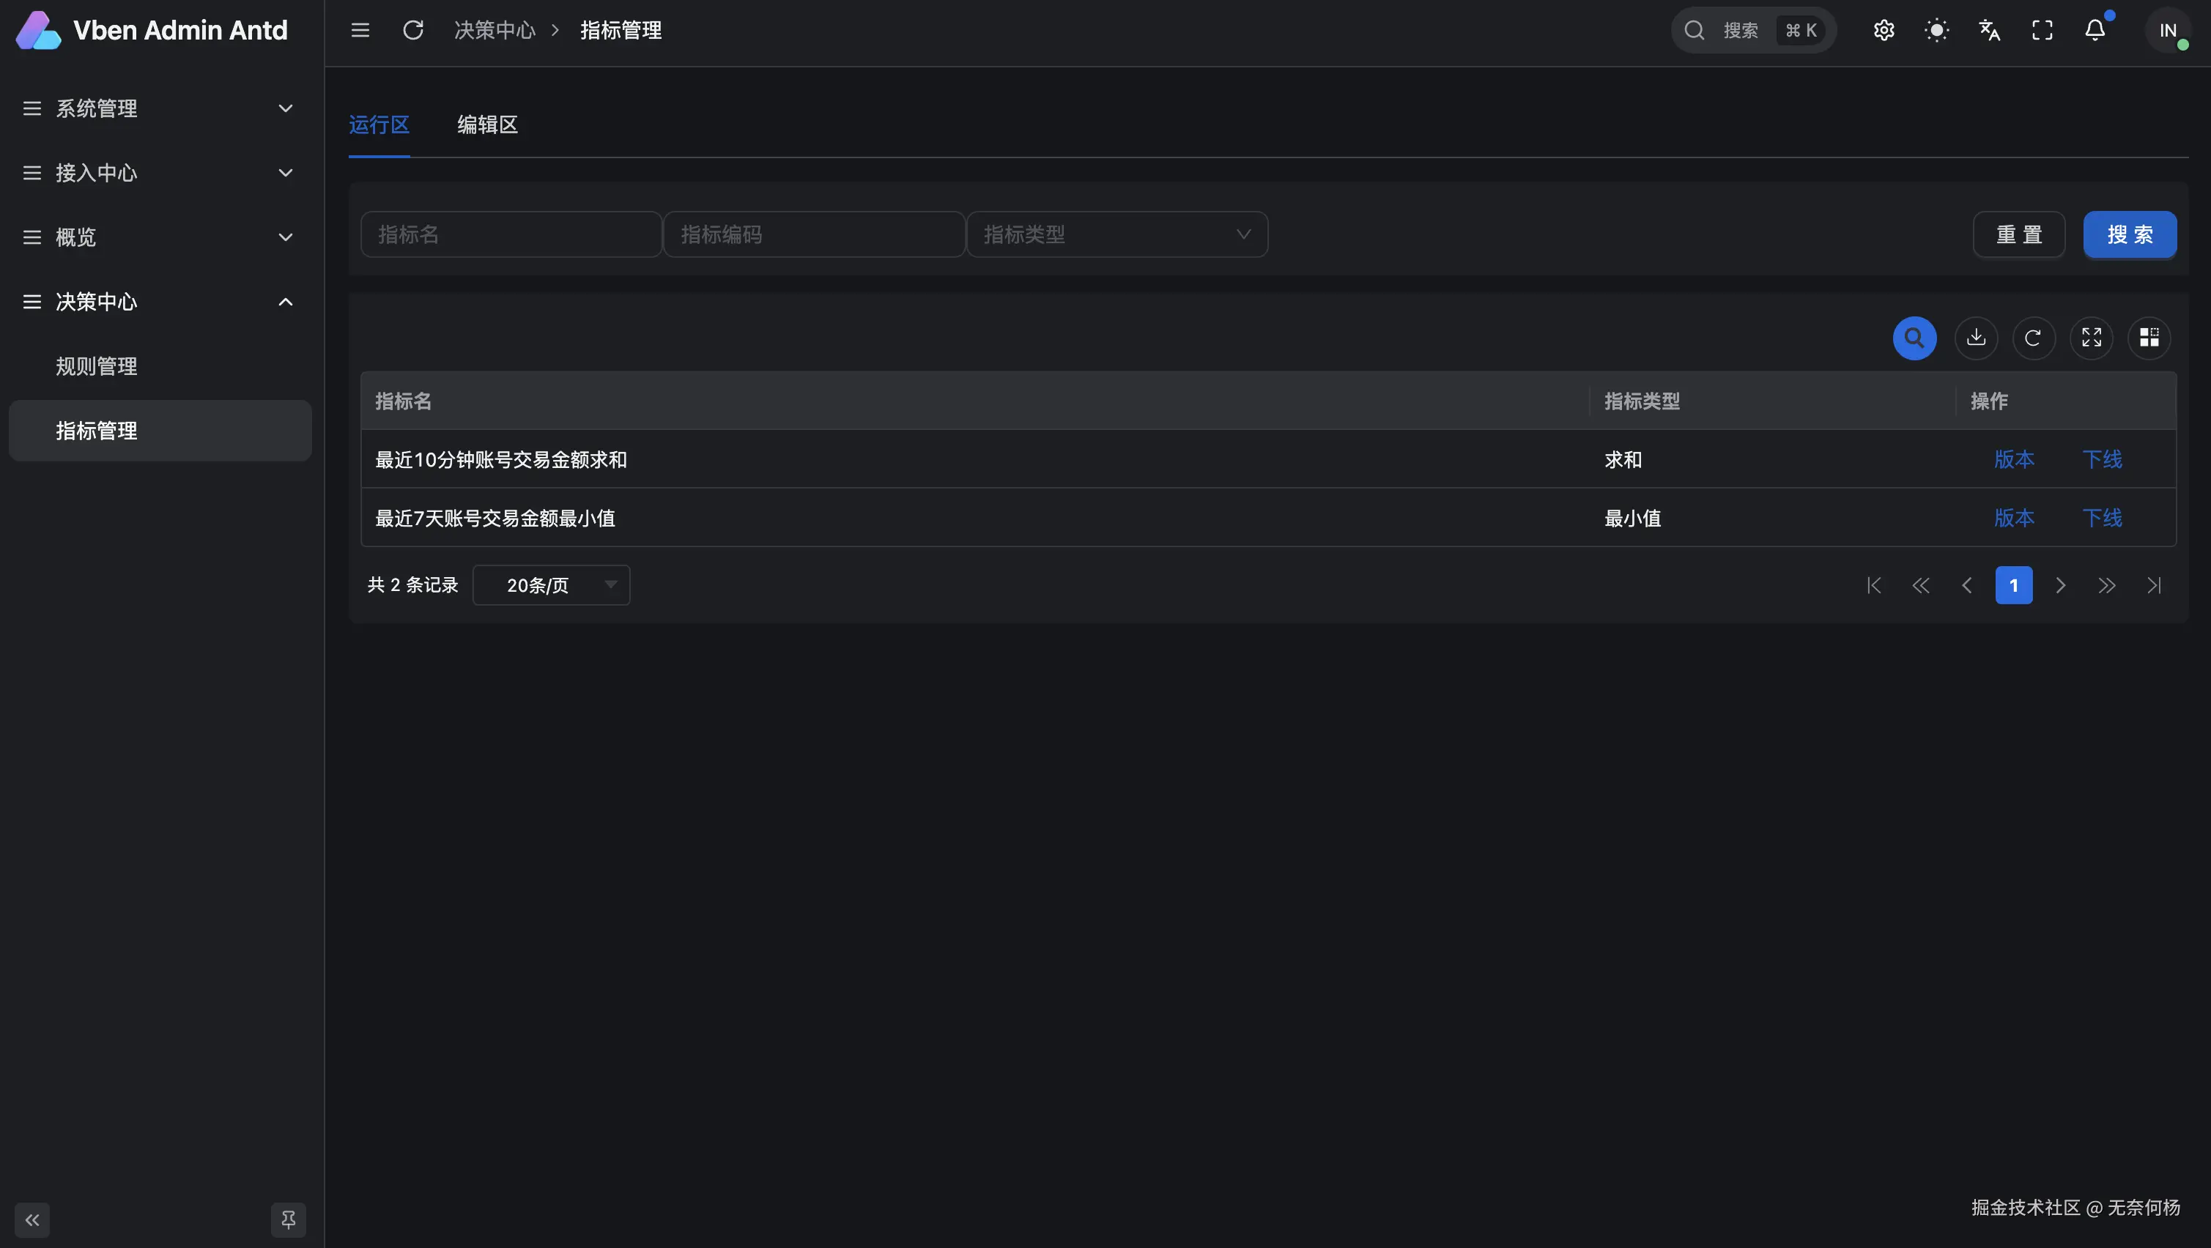Open the 20条/页 page size dropdown
Viewport: 2211px width, 1248px height.
point(551,585)
